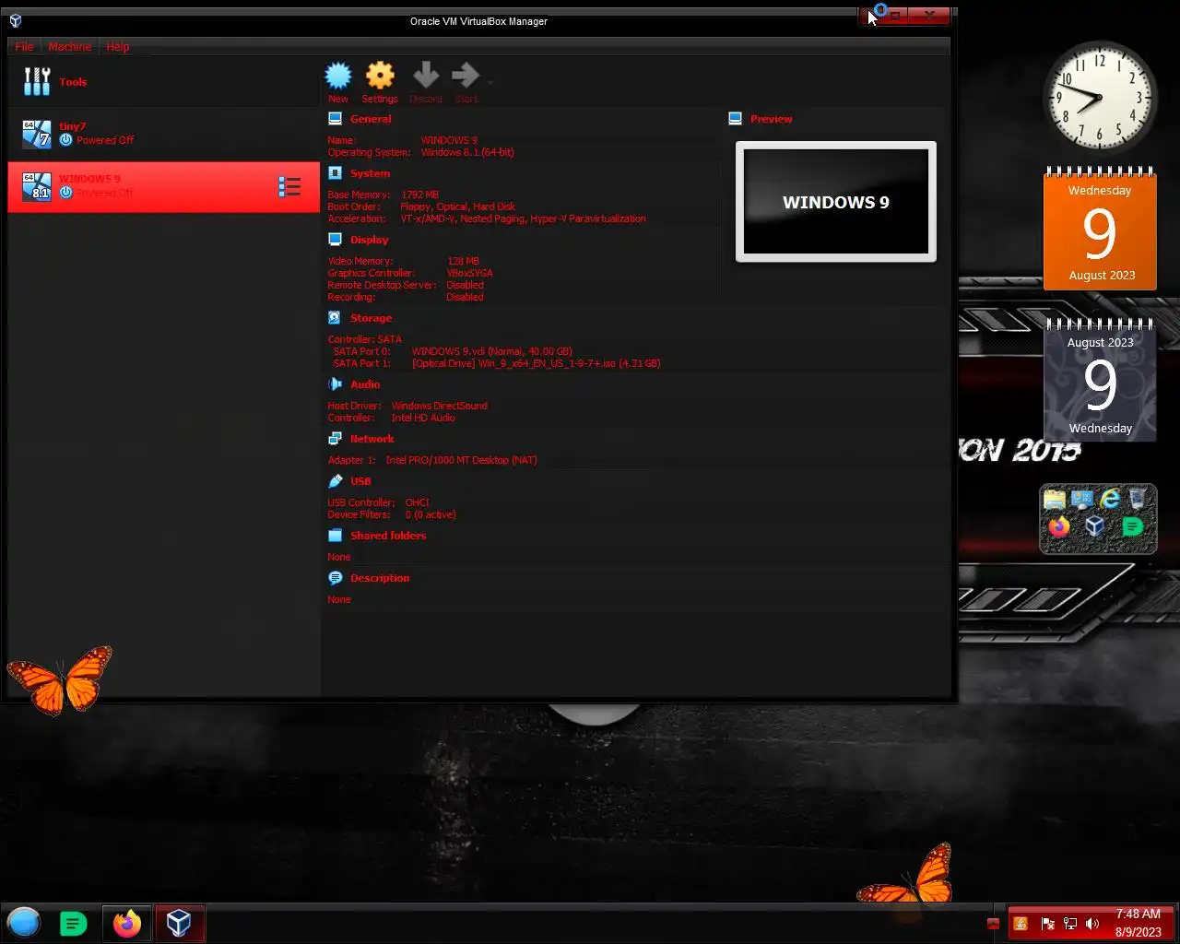The height and width of the screenshot is (944, 1180).
Task: Open Recycle Bin from the launcher gadget
Action: 1139,499
